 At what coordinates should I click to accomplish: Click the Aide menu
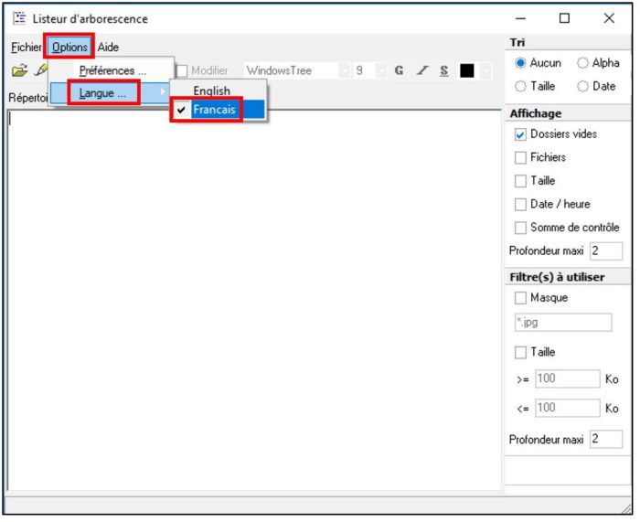108,47
